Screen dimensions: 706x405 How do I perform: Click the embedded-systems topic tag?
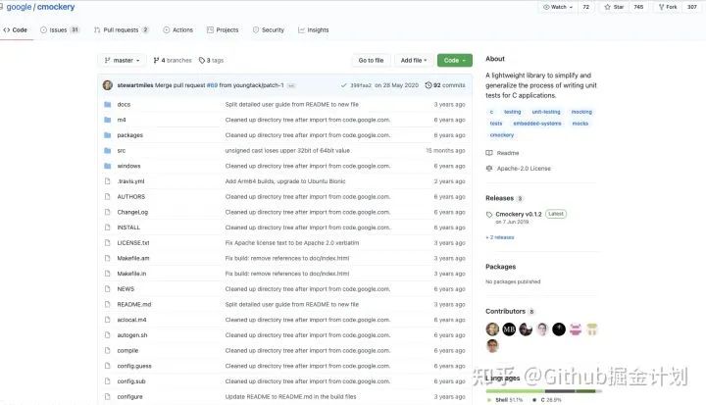(537, 124)
